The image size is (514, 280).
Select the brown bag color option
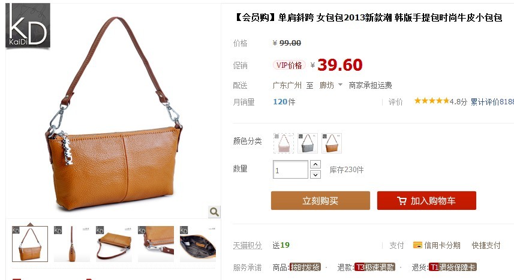pyautogui.click(x=332, y=143)
